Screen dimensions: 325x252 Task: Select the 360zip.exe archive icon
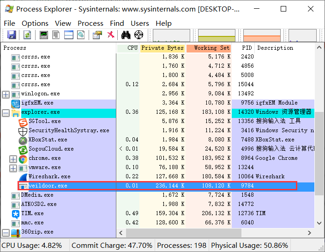16,233
